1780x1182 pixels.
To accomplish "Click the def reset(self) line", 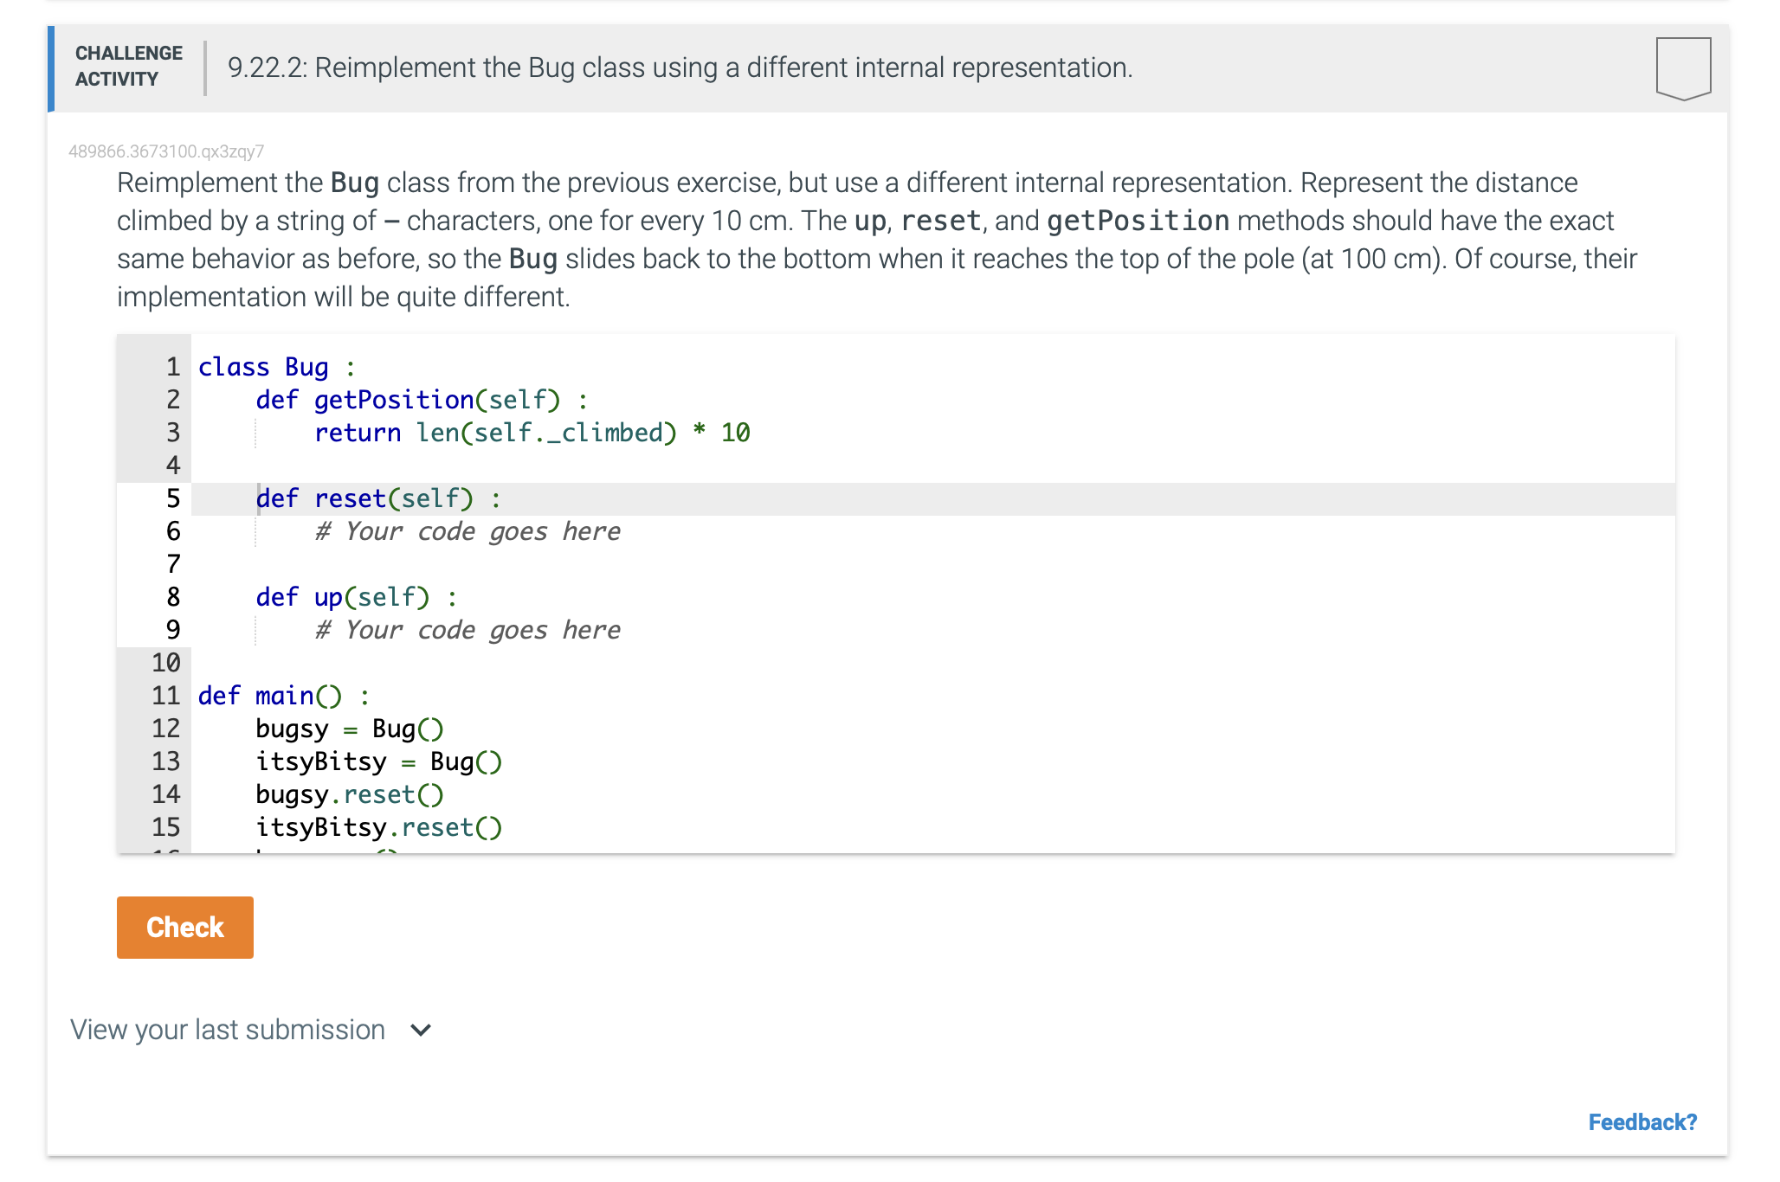I will [377, 498].
